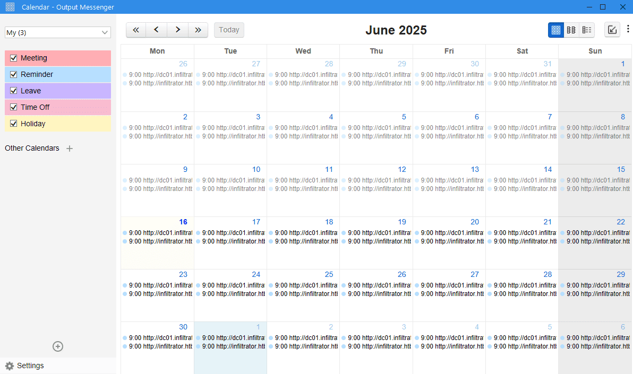The image size is (633, 374).
Task: Switch to the week view icon
Action: point(571,30)
